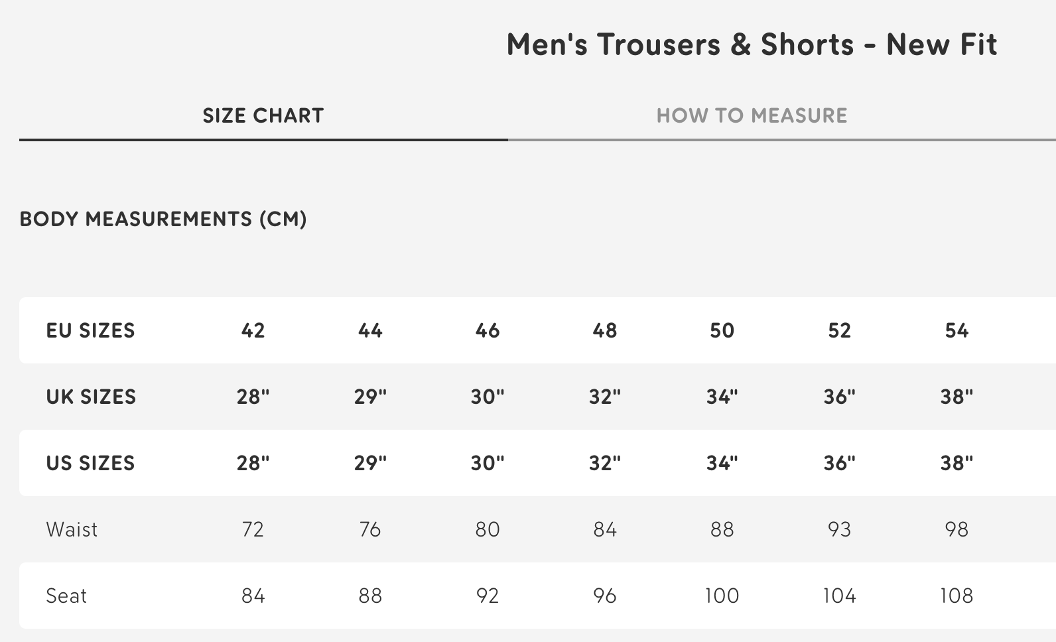
Task: Click the Men's Trousers & Shorts title
Action: [751, 44]
